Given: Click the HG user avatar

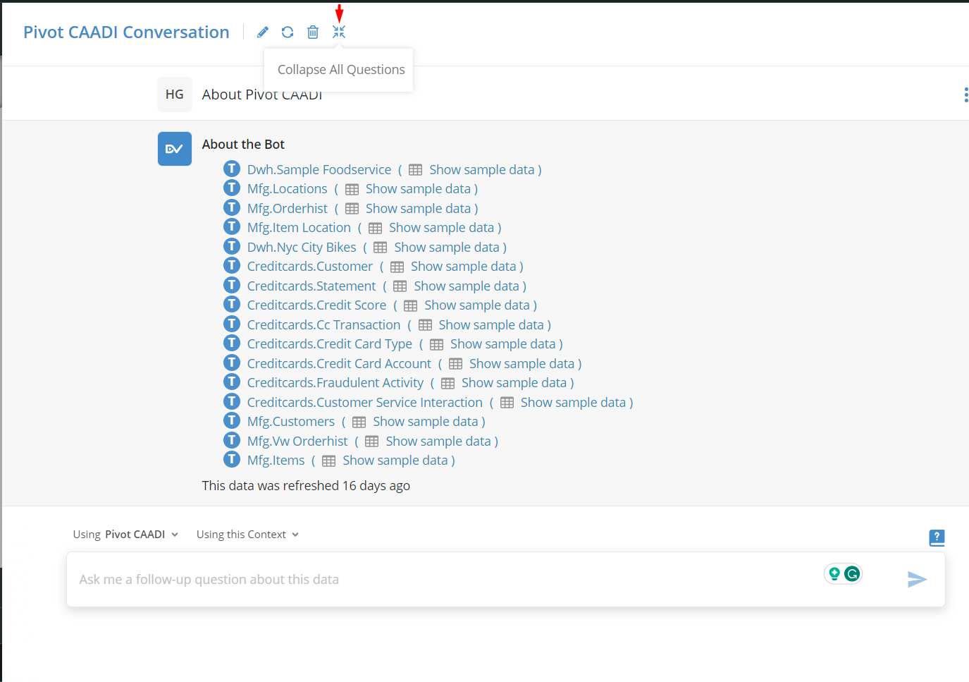Looking at the screenshot, I should 175,95.
